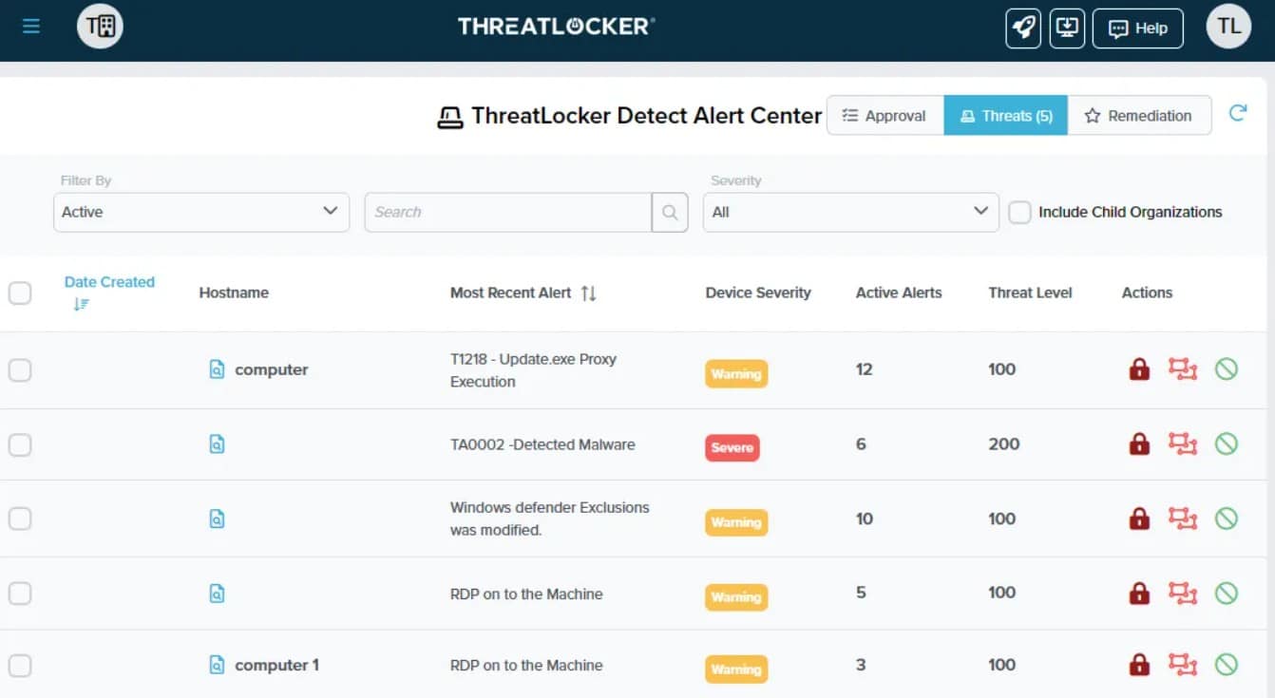Toggle the Most Recent Alert sort arrows
Screen dimensions: 1275x698
pyautogui.click(x=589, y=293)
